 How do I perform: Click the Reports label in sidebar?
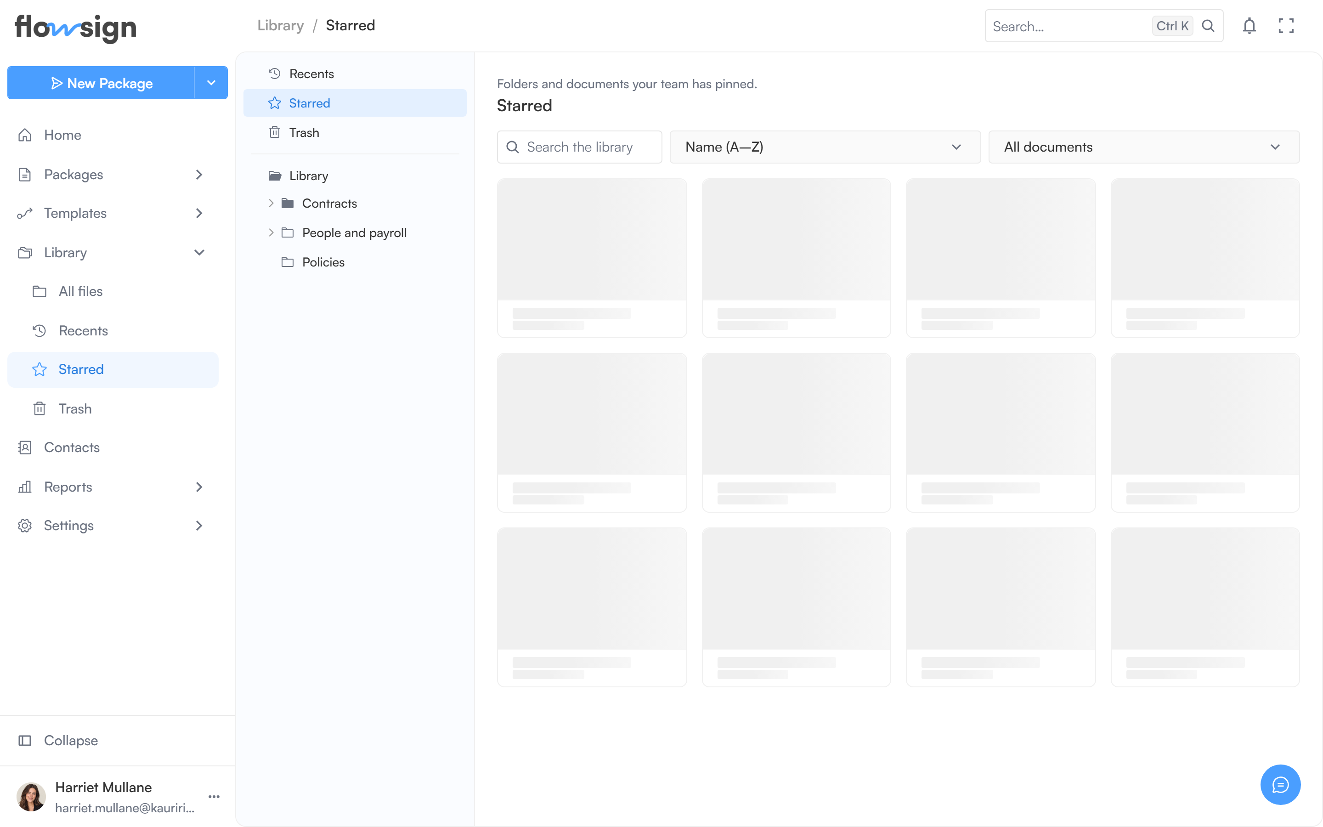(68, 487)
